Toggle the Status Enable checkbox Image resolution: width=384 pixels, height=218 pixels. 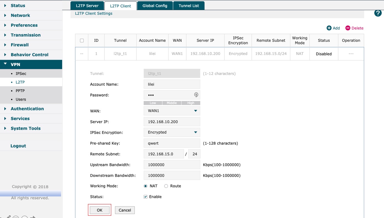coord(146,197)
